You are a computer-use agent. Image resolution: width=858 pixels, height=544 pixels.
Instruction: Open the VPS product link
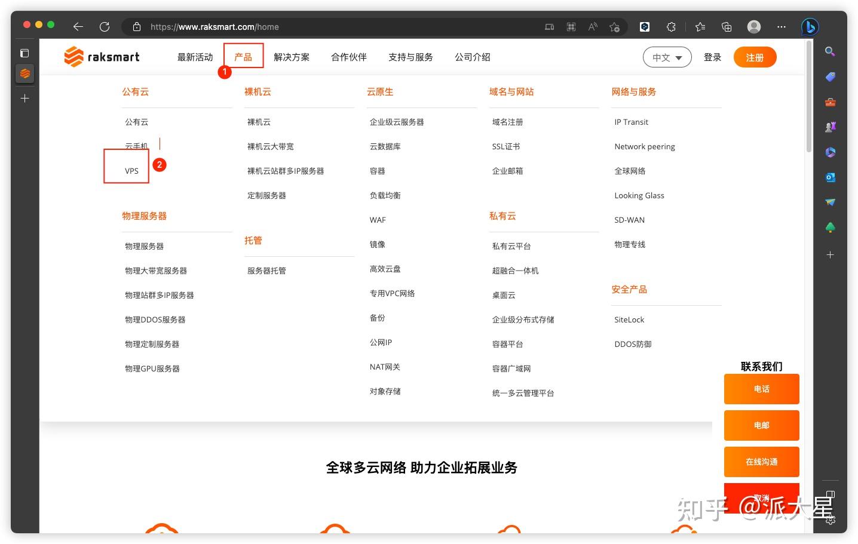click(x=131, y=171)
